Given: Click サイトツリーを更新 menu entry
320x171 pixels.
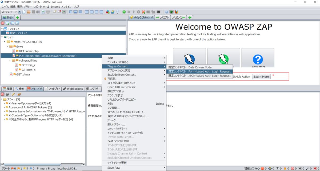Looking at the screenshot, I should 134,163.
